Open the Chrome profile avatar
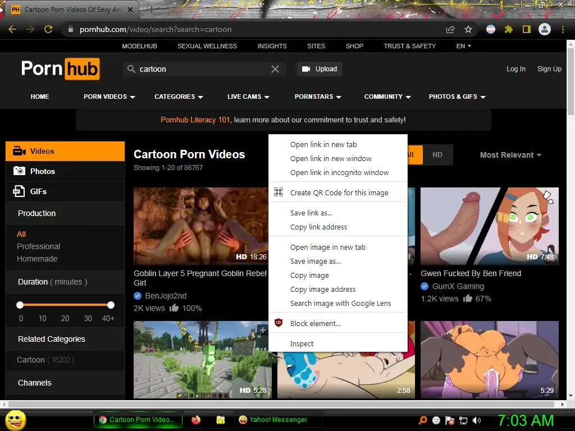This screenshot has height=431, width=575. [x=545, y=29]
